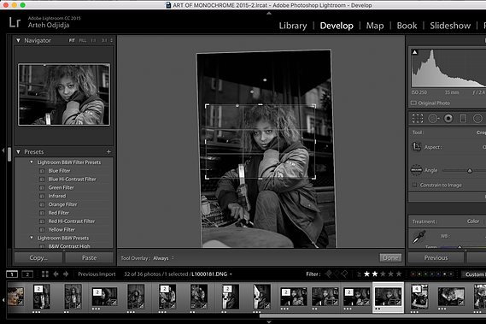Viewport: 486px width, 324px height.
Task: Click main window button 1
Action: coord(12,274)
